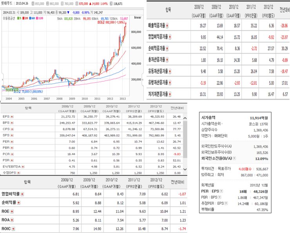Click the valuation table scrollbar down arrow
Viewport: 290px width, 233px height.
point(185,169)
